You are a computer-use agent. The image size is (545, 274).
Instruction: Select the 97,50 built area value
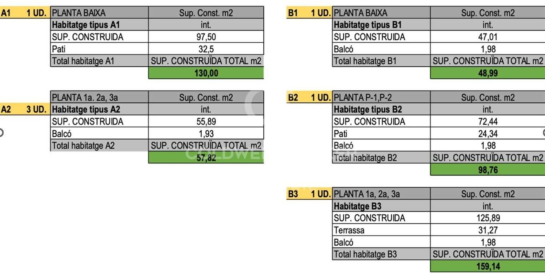coord(206,37)
